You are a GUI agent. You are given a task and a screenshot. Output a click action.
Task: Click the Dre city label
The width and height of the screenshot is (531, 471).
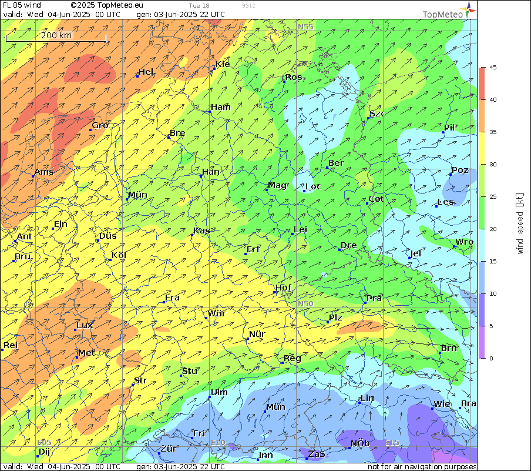(349, 245)
